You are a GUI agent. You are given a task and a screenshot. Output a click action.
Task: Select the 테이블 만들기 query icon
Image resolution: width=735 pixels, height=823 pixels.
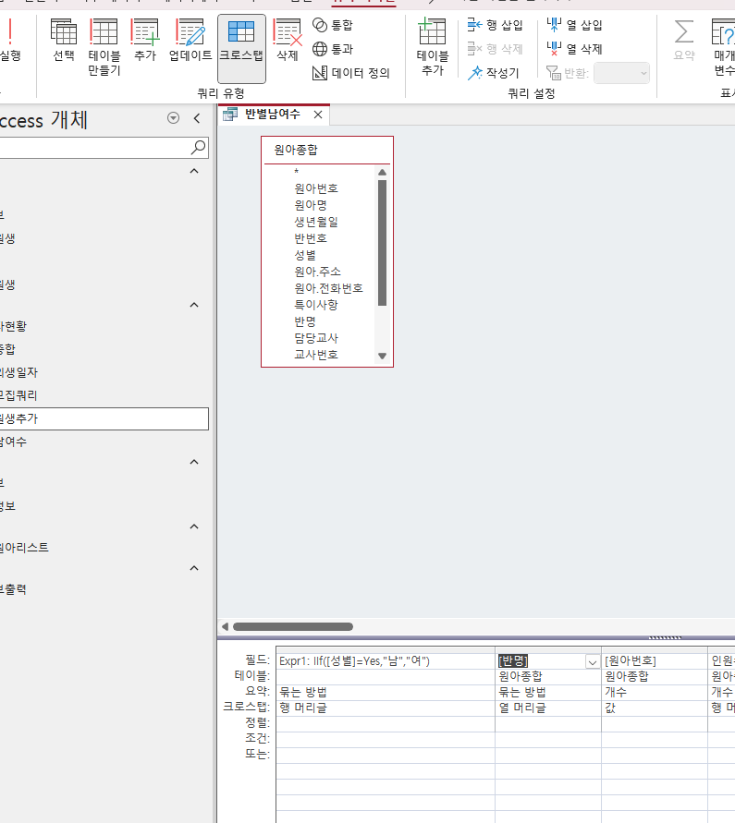tap(104, 47)
